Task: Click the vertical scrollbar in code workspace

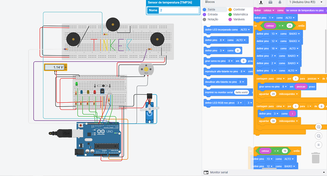Action: 326,52
